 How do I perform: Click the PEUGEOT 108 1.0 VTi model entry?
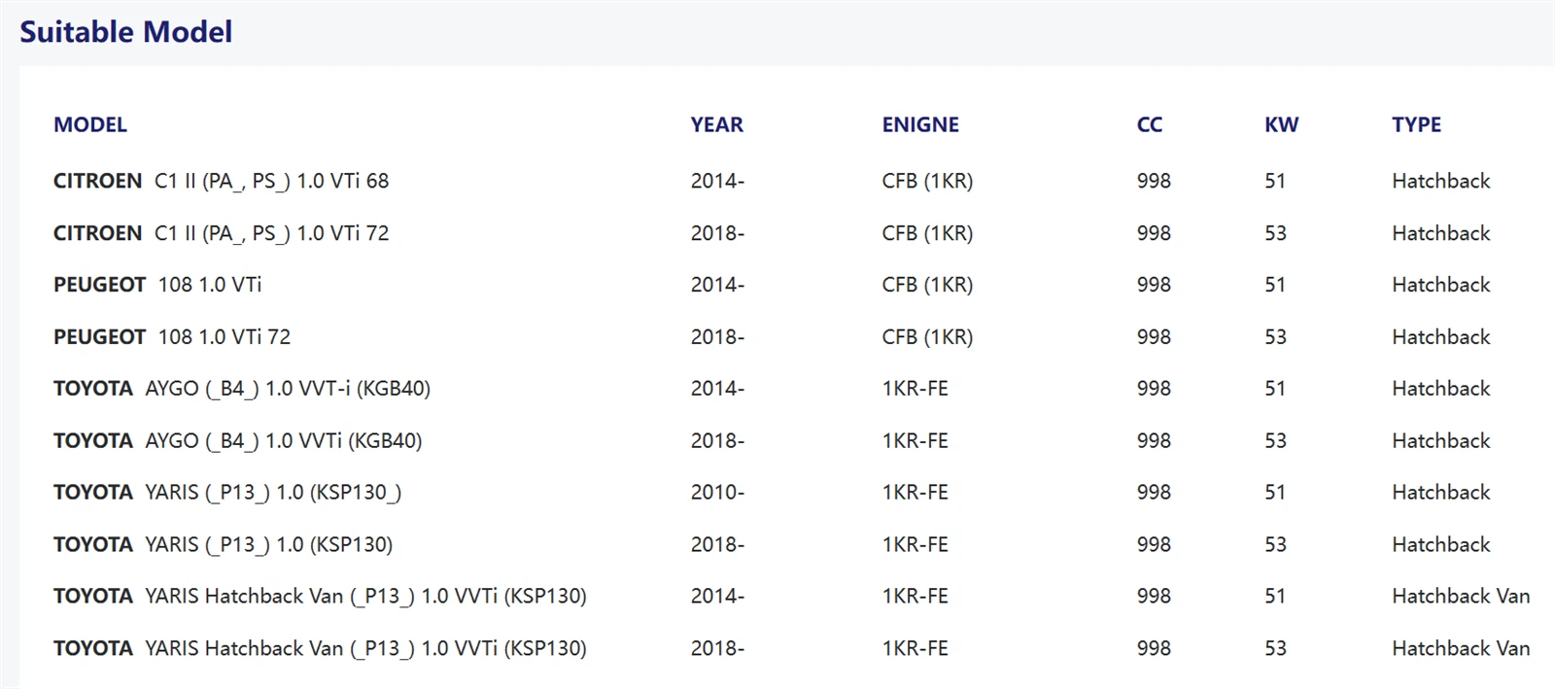[157, 285]
